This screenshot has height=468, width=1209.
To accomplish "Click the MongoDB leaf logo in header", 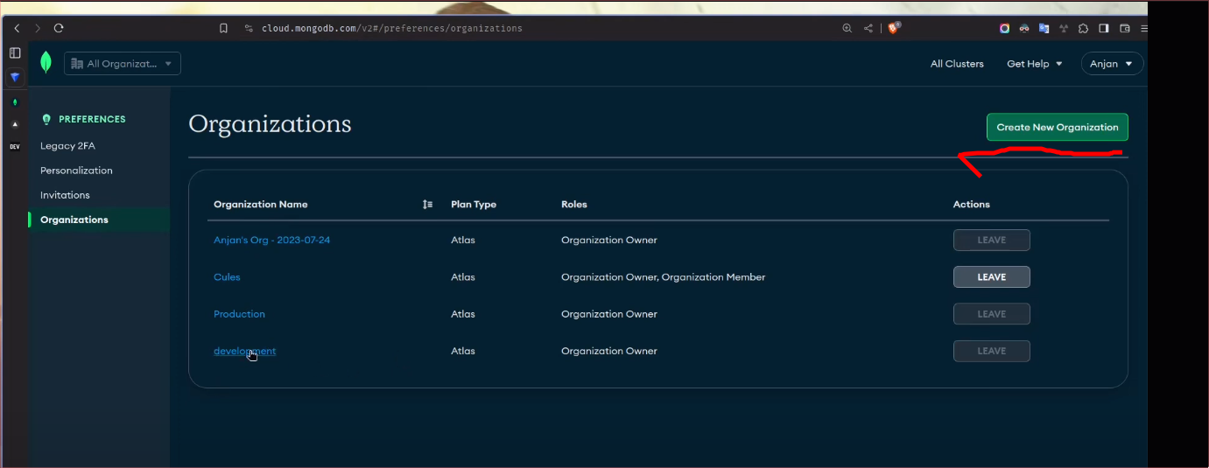I will click(46, 63).
